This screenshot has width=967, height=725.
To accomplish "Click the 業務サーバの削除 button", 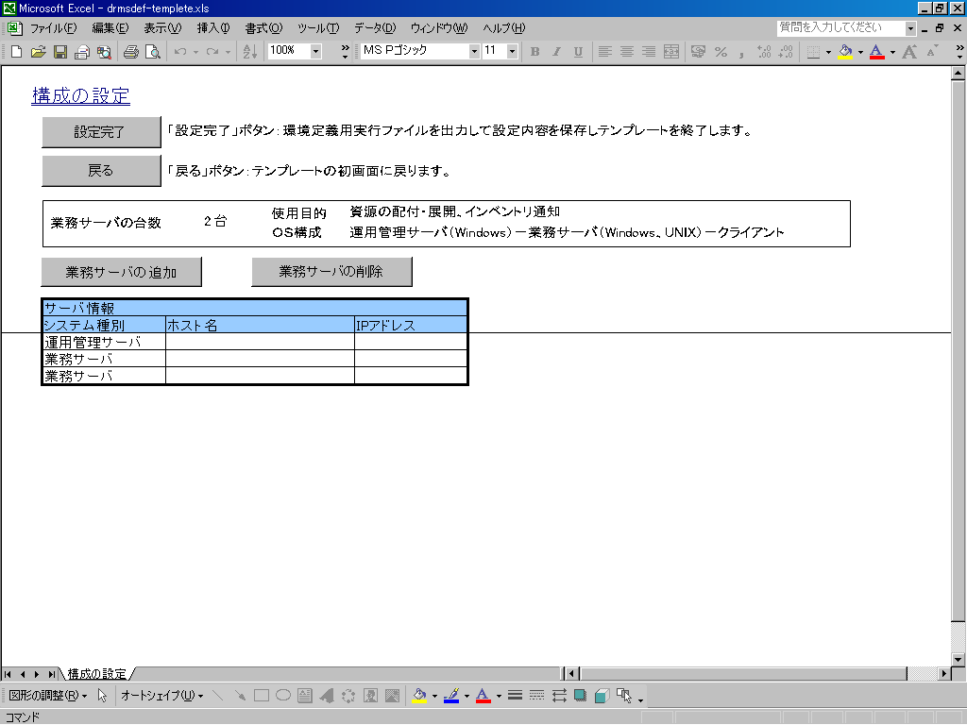I will [331, 272].
